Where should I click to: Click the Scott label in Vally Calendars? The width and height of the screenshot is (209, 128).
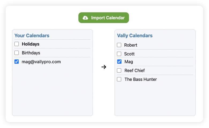[x=129, y=54]
